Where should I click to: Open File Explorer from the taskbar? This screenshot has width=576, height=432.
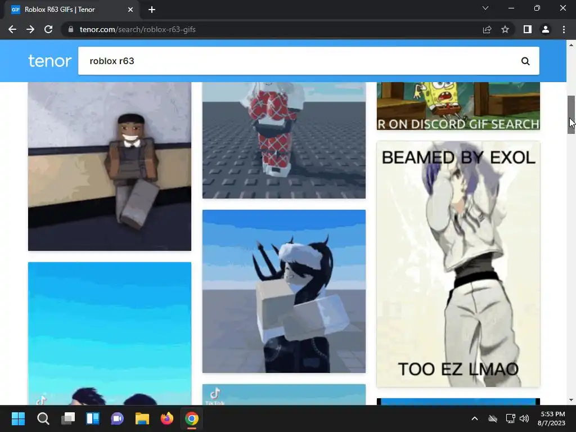pyautogui.click(x=142, y=418)
